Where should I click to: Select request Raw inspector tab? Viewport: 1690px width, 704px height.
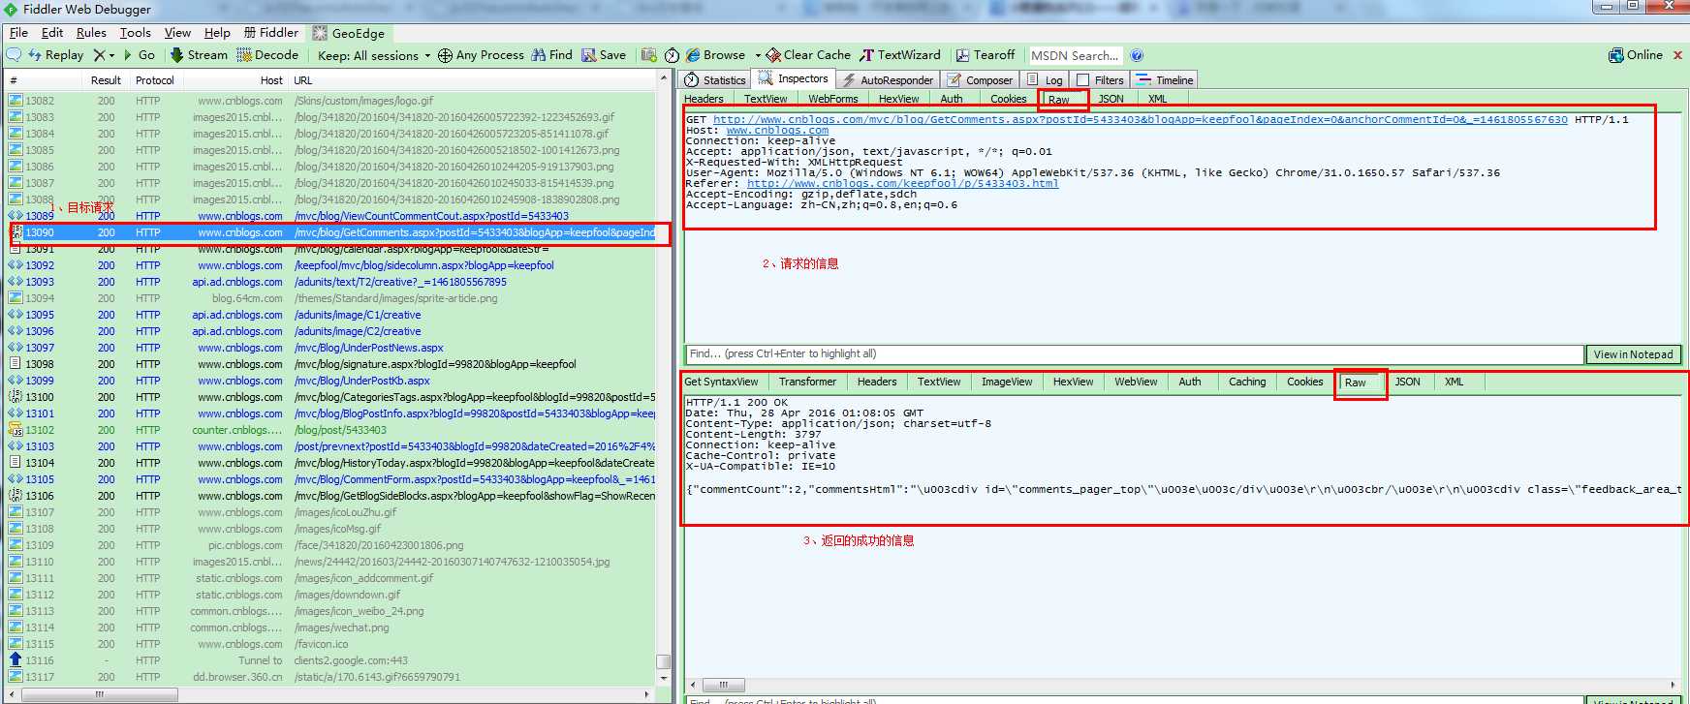[1059, 100]
